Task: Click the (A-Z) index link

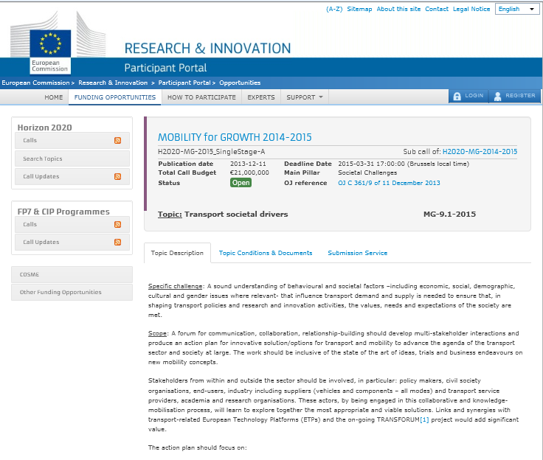Action: coord(334,9)
